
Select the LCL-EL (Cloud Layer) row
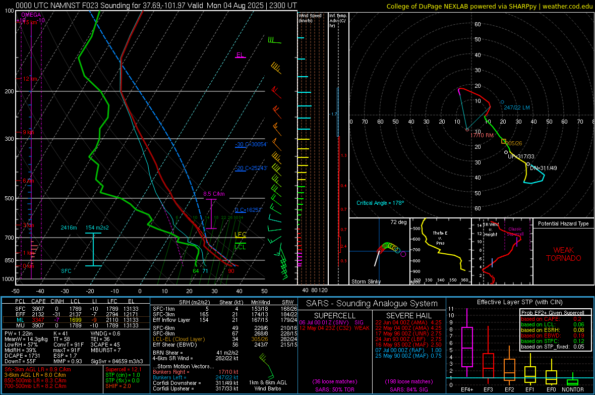tap(225, 339)
